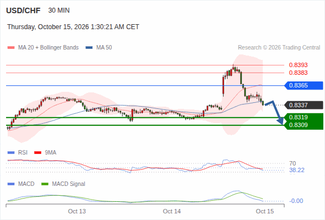Click the MA 50 blue legend swatch
Viewport: 325px width, 220px height.
[x=89, y=48]
